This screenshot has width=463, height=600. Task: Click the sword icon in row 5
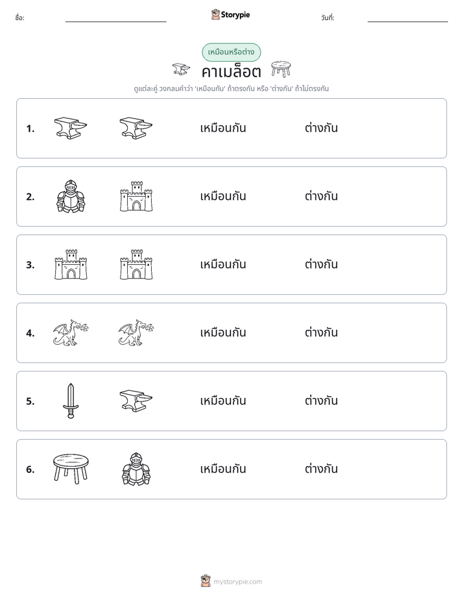(71, 401)
